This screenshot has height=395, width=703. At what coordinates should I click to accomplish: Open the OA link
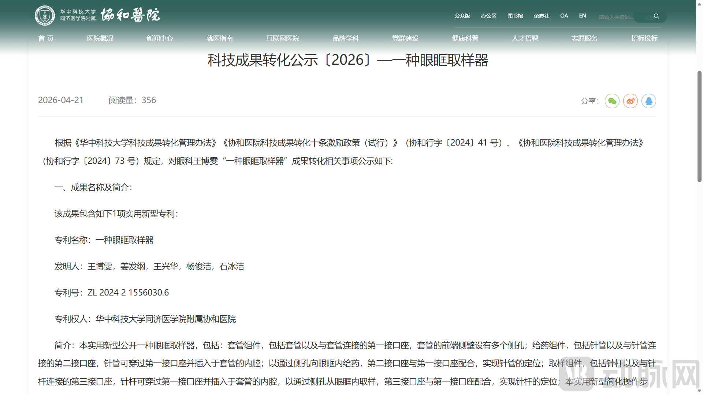[564, 16]
